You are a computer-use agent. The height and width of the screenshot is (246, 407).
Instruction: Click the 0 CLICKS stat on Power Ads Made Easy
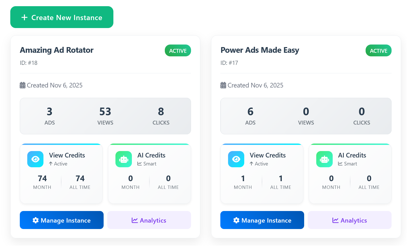362,116
